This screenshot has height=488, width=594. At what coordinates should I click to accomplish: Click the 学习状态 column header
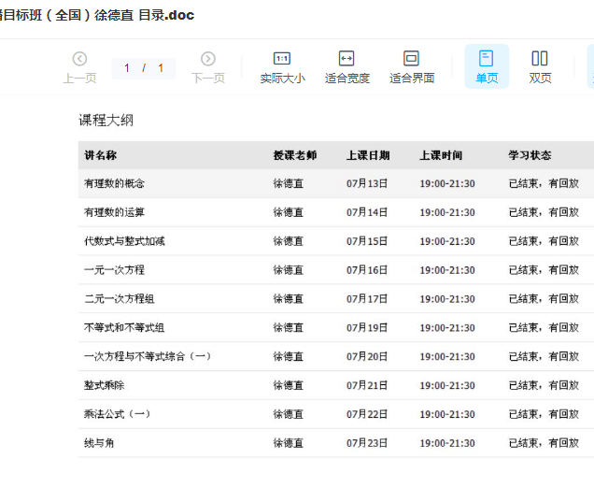click(x=530, y=155)
